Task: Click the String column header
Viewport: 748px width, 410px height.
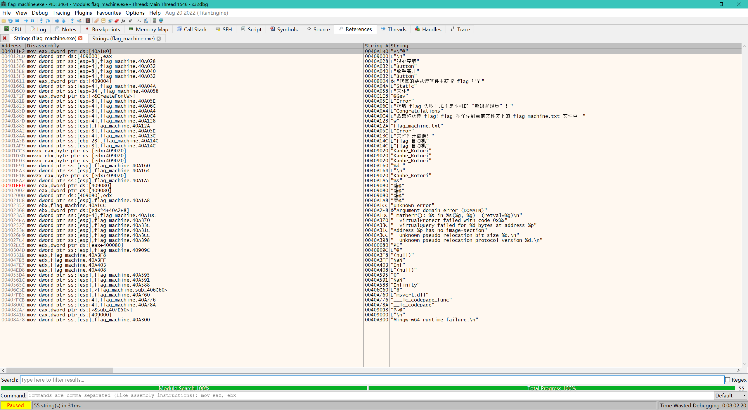Action: 565,46
